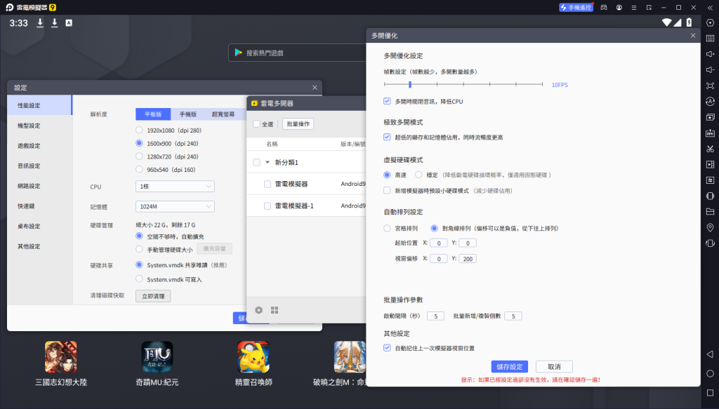Open 音訊設定 settings section

(39, 166)
